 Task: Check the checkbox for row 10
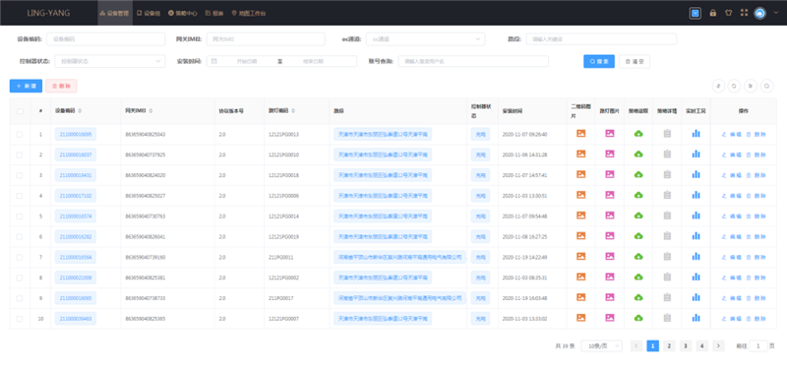pos(20,319)
